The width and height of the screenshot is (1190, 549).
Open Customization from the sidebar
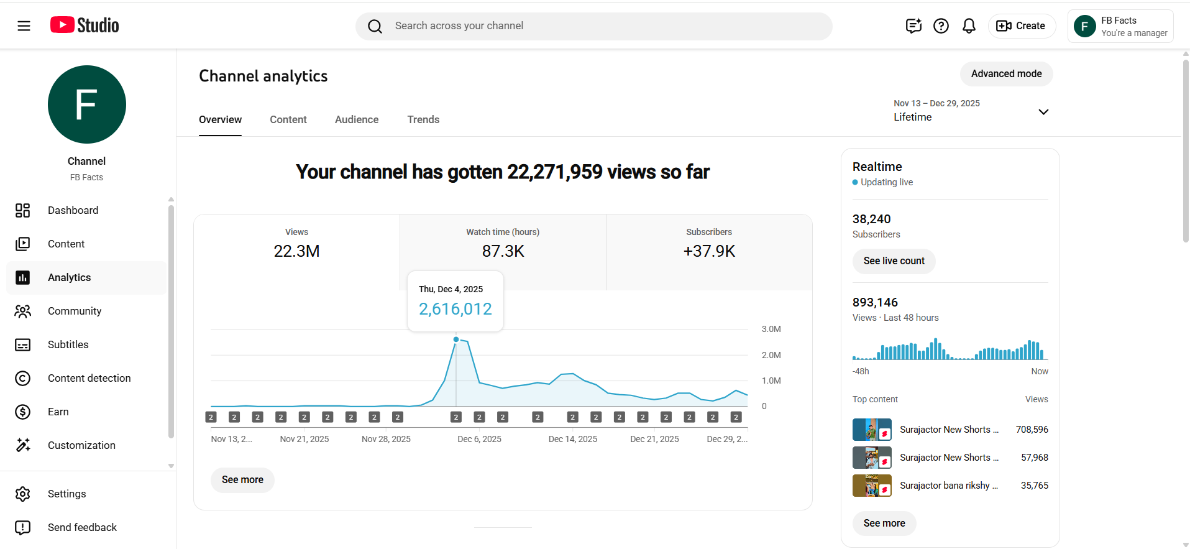point(81,445)
